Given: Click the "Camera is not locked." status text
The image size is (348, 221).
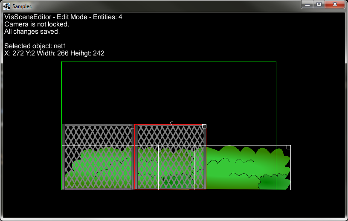Looking at the screenshot, I should [x=37, y=24].
